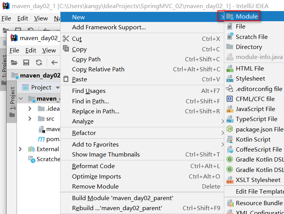Image resolution: width=284 pixels, height=214 pixels.
Task: Open the Project view dropdown
Action: 57,88
